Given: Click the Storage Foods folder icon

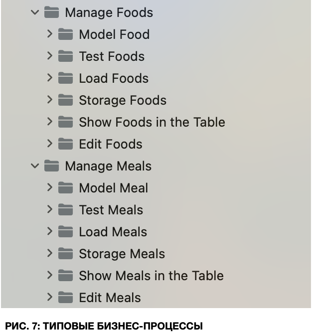Looking at the screenshot, I should coord(65,100).
